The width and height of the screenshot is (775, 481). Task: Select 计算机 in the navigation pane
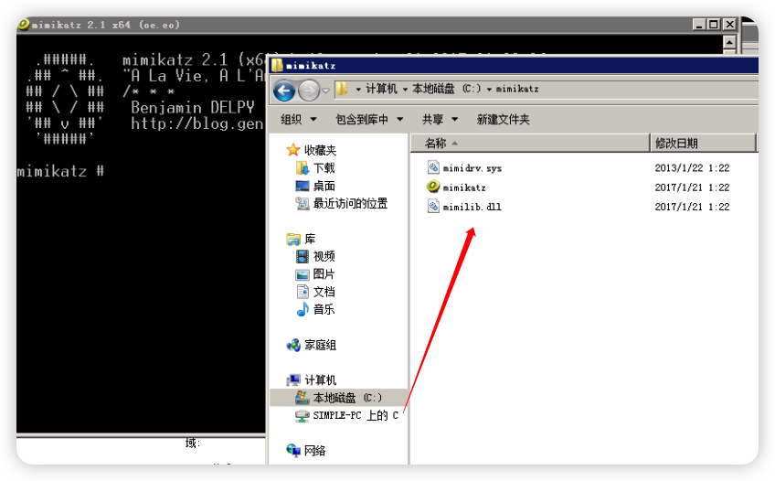click(x=320, y=379)
